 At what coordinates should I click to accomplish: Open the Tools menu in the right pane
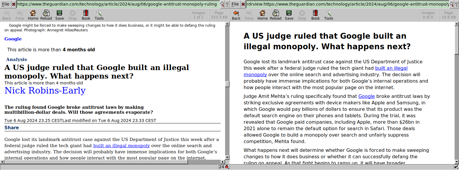click(x=329, y=15)
